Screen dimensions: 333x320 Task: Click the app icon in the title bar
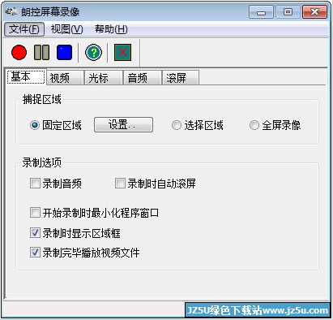tap(11, 12)
